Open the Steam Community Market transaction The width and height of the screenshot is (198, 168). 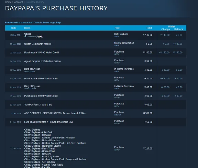pyautogui.click(x=96, y=44)
